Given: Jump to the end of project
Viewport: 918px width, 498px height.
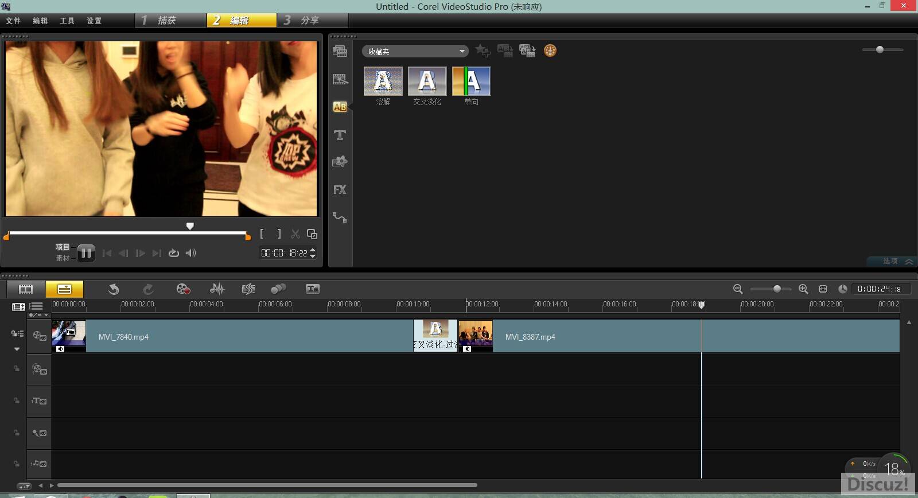Looking at the screenshot, I should [x=157, y=253].
